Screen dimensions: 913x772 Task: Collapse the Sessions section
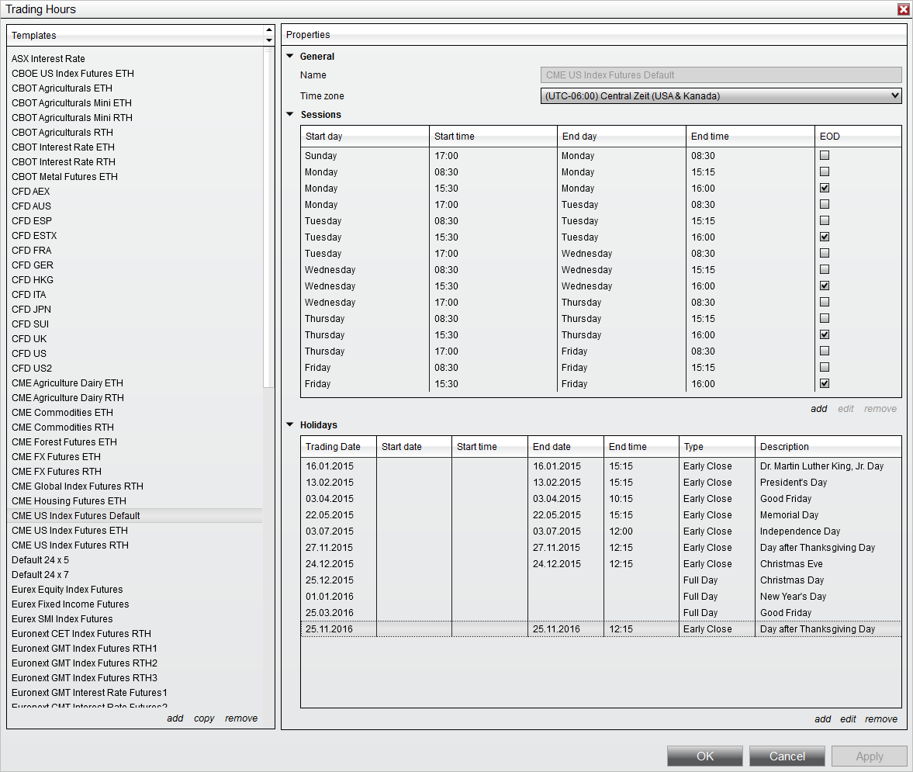[290, 115]
